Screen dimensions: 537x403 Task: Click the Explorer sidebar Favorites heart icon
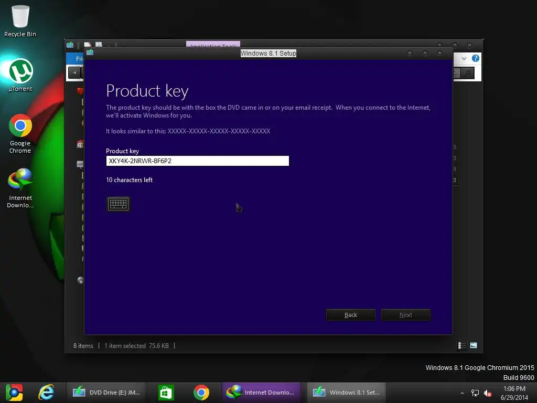tap(80, 91)
